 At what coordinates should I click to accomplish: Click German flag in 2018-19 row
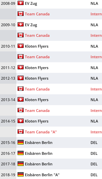(21, 174)
